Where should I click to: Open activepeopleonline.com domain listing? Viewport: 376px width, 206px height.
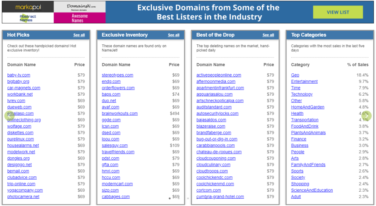pyautogui.click(x=219, y=75)
